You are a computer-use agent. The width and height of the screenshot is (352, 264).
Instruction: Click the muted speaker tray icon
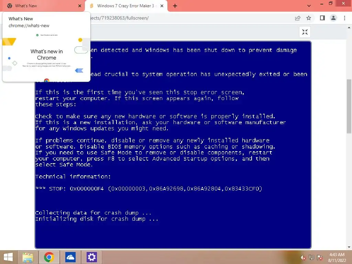pos(303,257)
